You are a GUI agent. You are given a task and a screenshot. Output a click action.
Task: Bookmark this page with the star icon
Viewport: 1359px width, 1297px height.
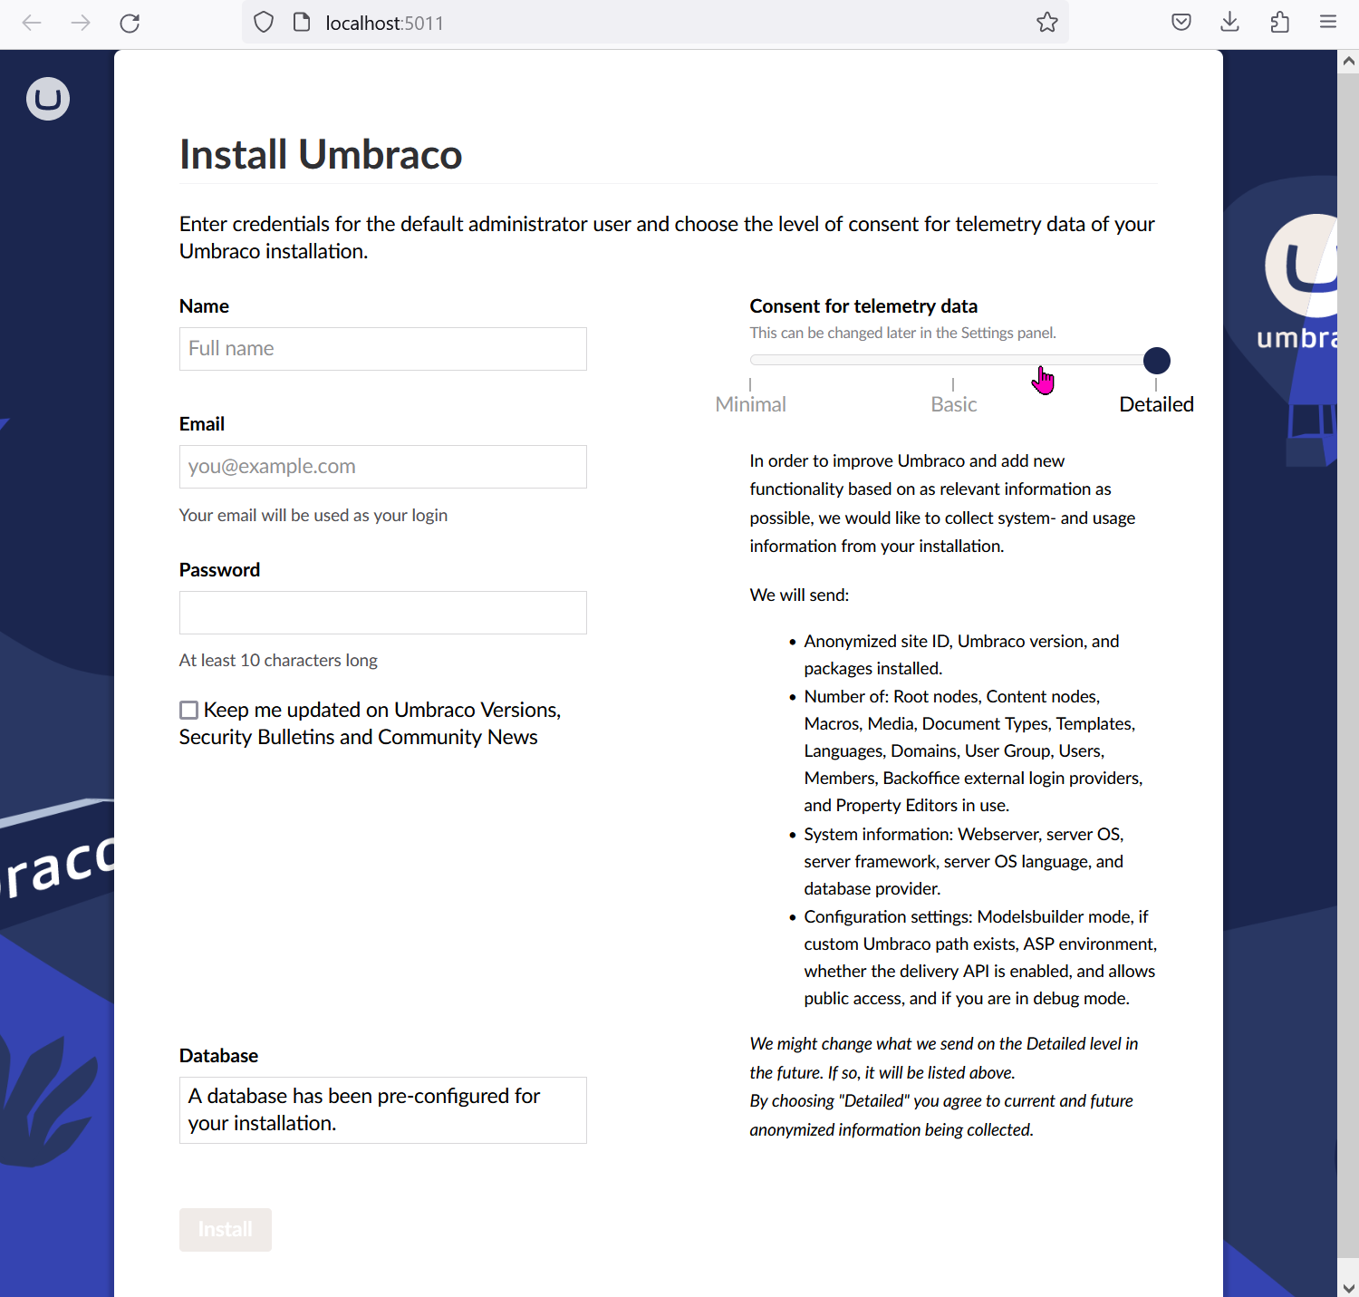pos(1047,23)
